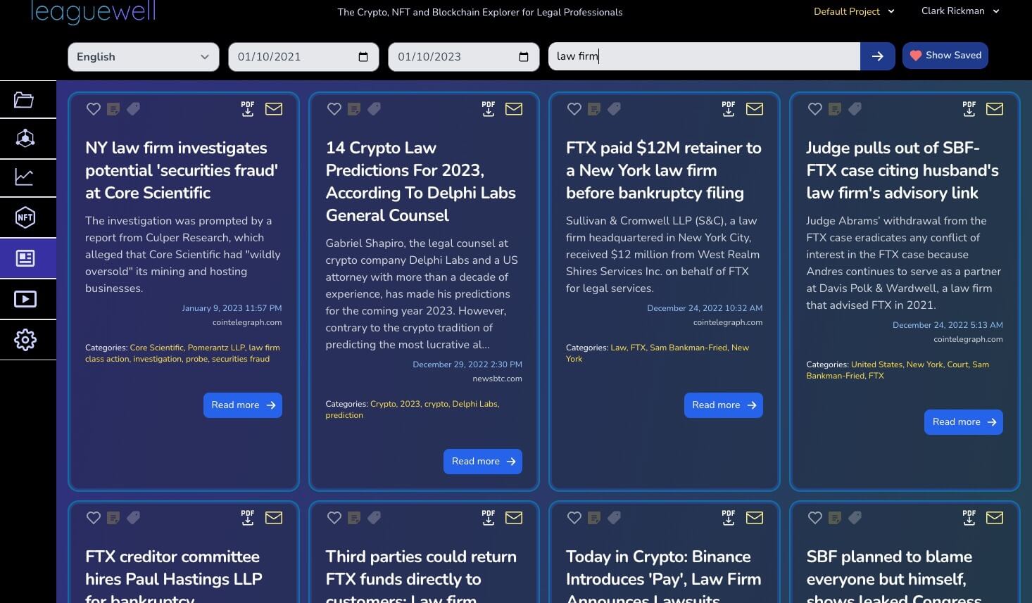Email the FTX $12M retainer article
Screen dimensions: 1032x603
point(755,109)
